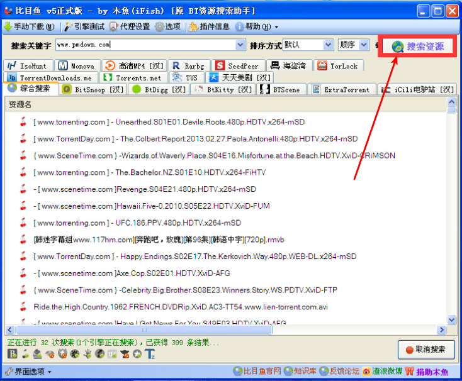Click the B engine status icon

pyautogui.click(x=13, y=353)
